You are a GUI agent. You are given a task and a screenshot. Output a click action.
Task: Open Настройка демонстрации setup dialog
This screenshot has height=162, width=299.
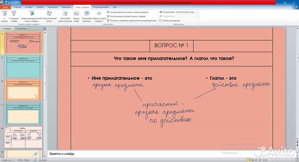65,16
